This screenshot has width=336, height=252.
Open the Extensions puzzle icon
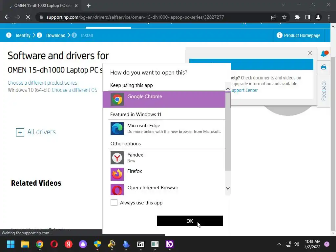click(x=297, y=17)
